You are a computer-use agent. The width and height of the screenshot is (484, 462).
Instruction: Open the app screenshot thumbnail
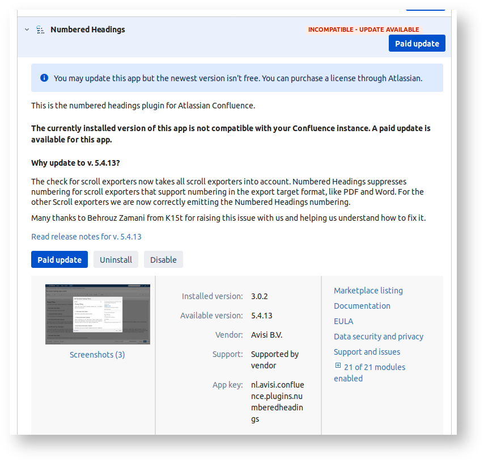pyautogui.click(x=97, y=314)
